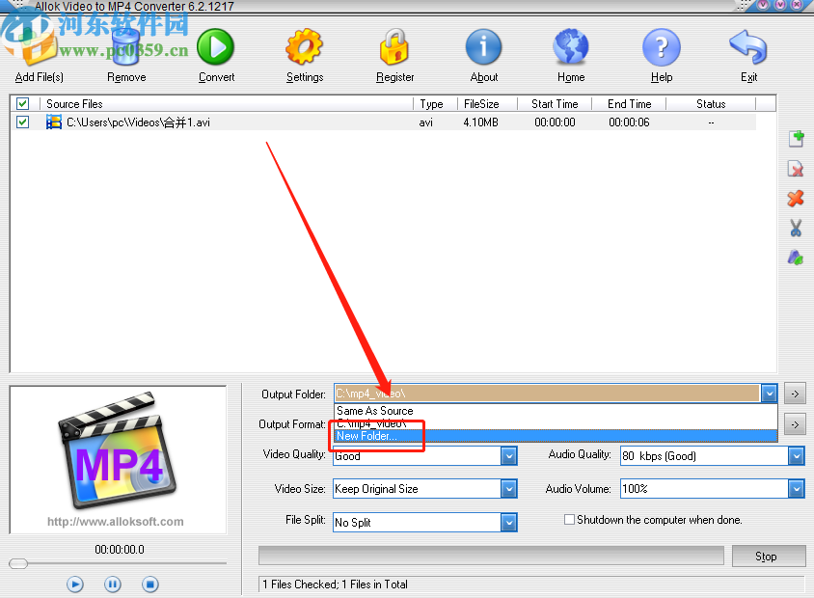Click the Output Folder path field
The width and height of the screenshot is (814, 598).
point(548,394)
